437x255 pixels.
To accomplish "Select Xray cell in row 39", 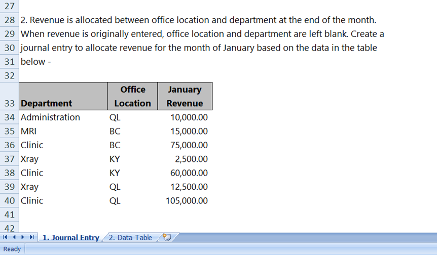I will point(63,187).
